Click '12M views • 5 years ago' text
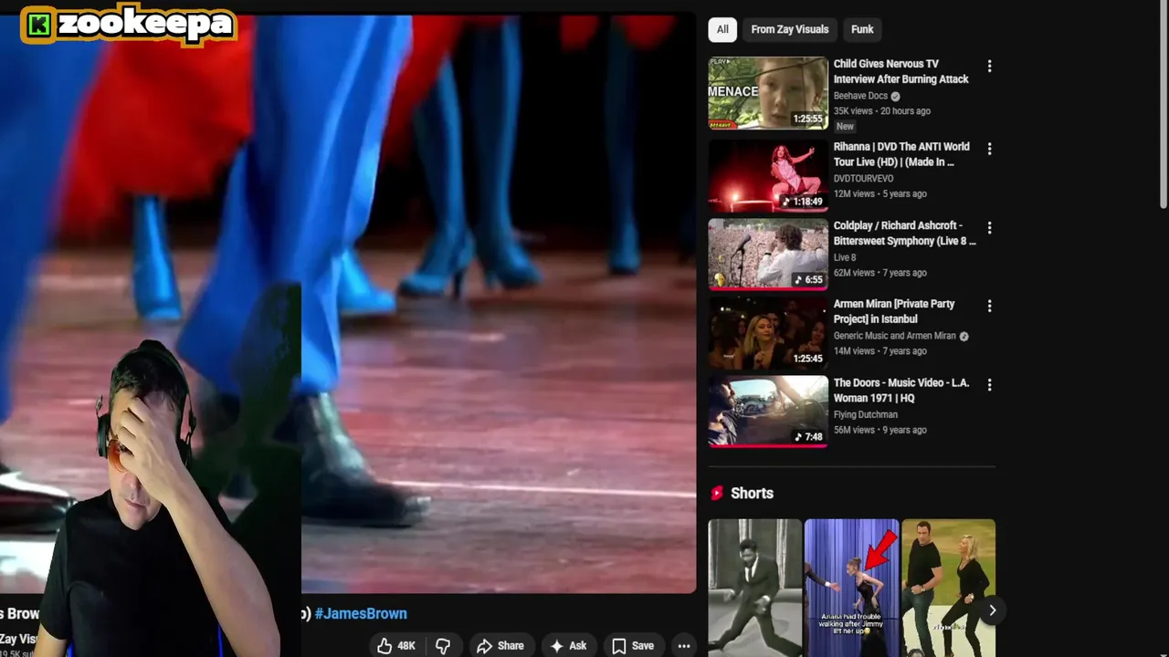 [x=879, y=193]
